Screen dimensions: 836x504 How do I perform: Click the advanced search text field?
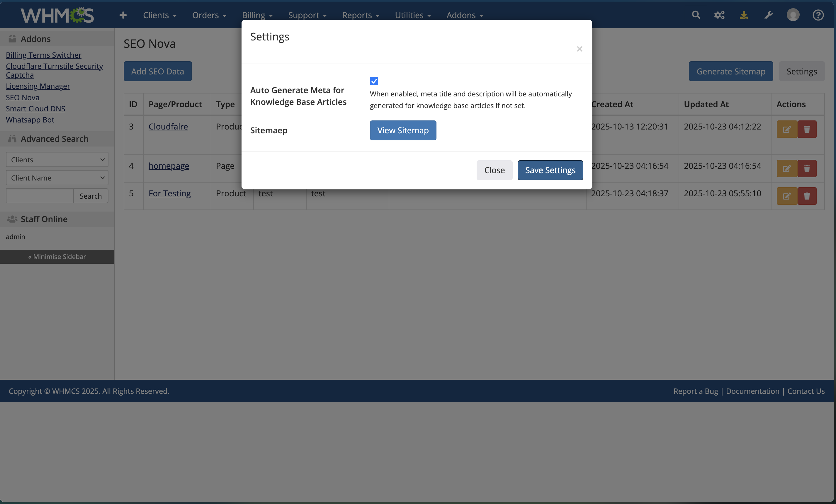(x=40, y=196)
